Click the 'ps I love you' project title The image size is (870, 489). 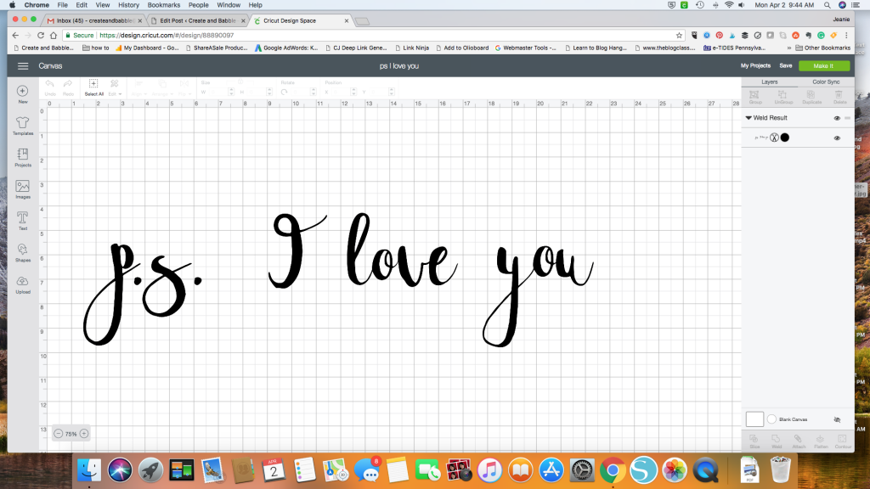(399, 66)
